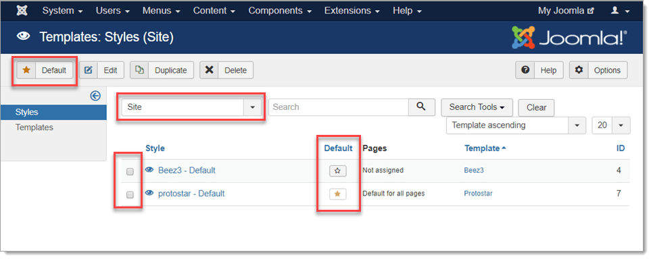Click the 'Not assigned' pages text
The image size is (651, 259).
pos(383,171)
